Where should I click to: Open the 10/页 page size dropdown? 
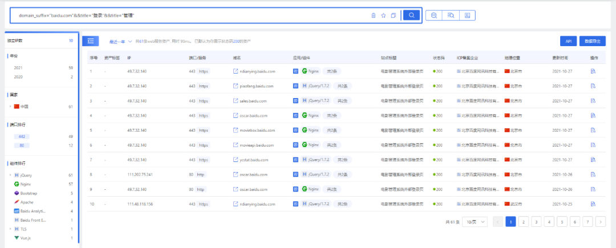coord(475,222)
